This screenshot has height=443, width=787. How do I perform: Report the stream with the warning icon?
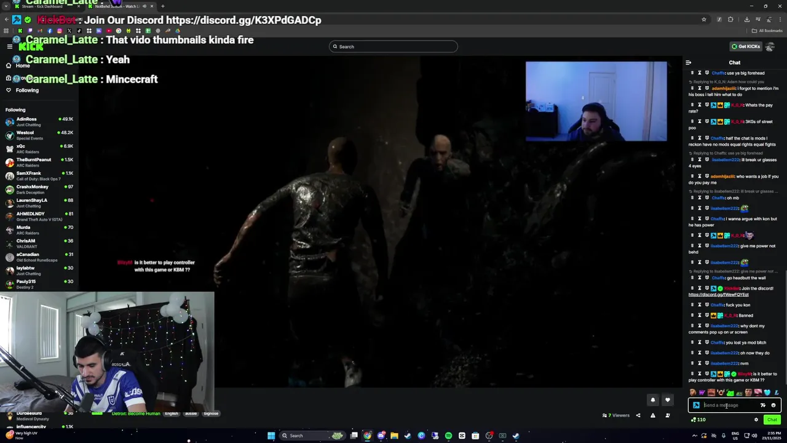(x=653, y=415)
